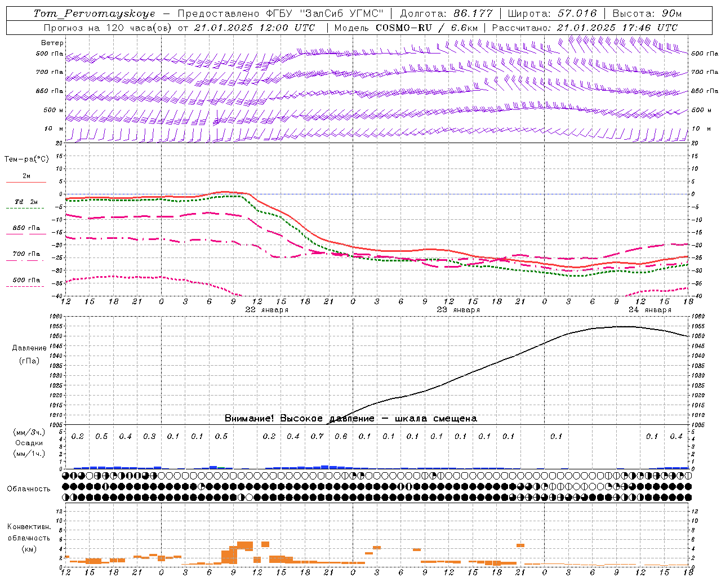Click the шкала смещена warning text
Viewport: 721px width, 577px height.
click(436, 419)
